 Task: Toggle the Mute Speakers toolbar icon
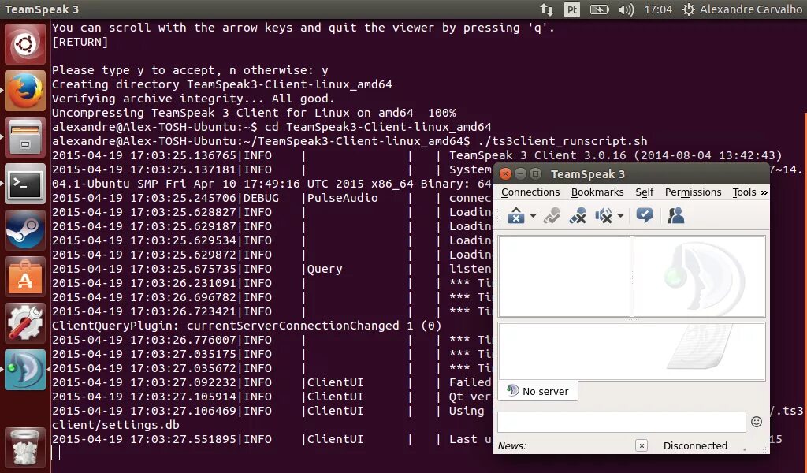click(604, 216)
